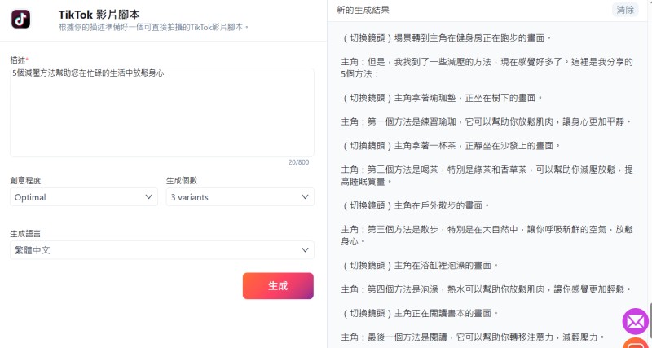Image resolution: width=652 pixels, height=348 pixels.
Task: Click the subtitle text under TikTok 影片腳本
Action: click(x=153, y=28)
